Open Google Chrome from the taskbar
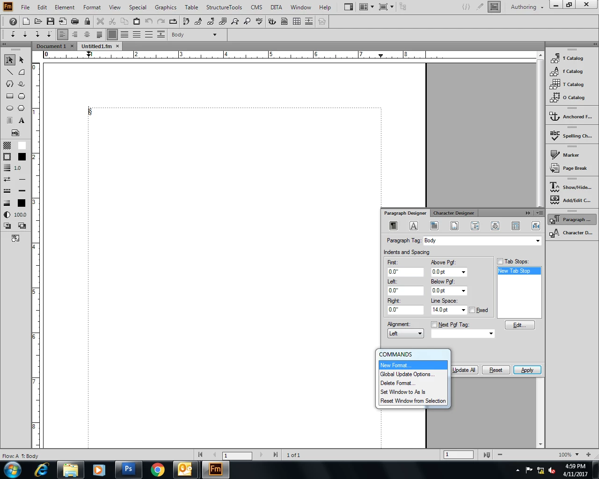Image resolution: width=599 pixels, height=479 pixels. coord(158,470)
